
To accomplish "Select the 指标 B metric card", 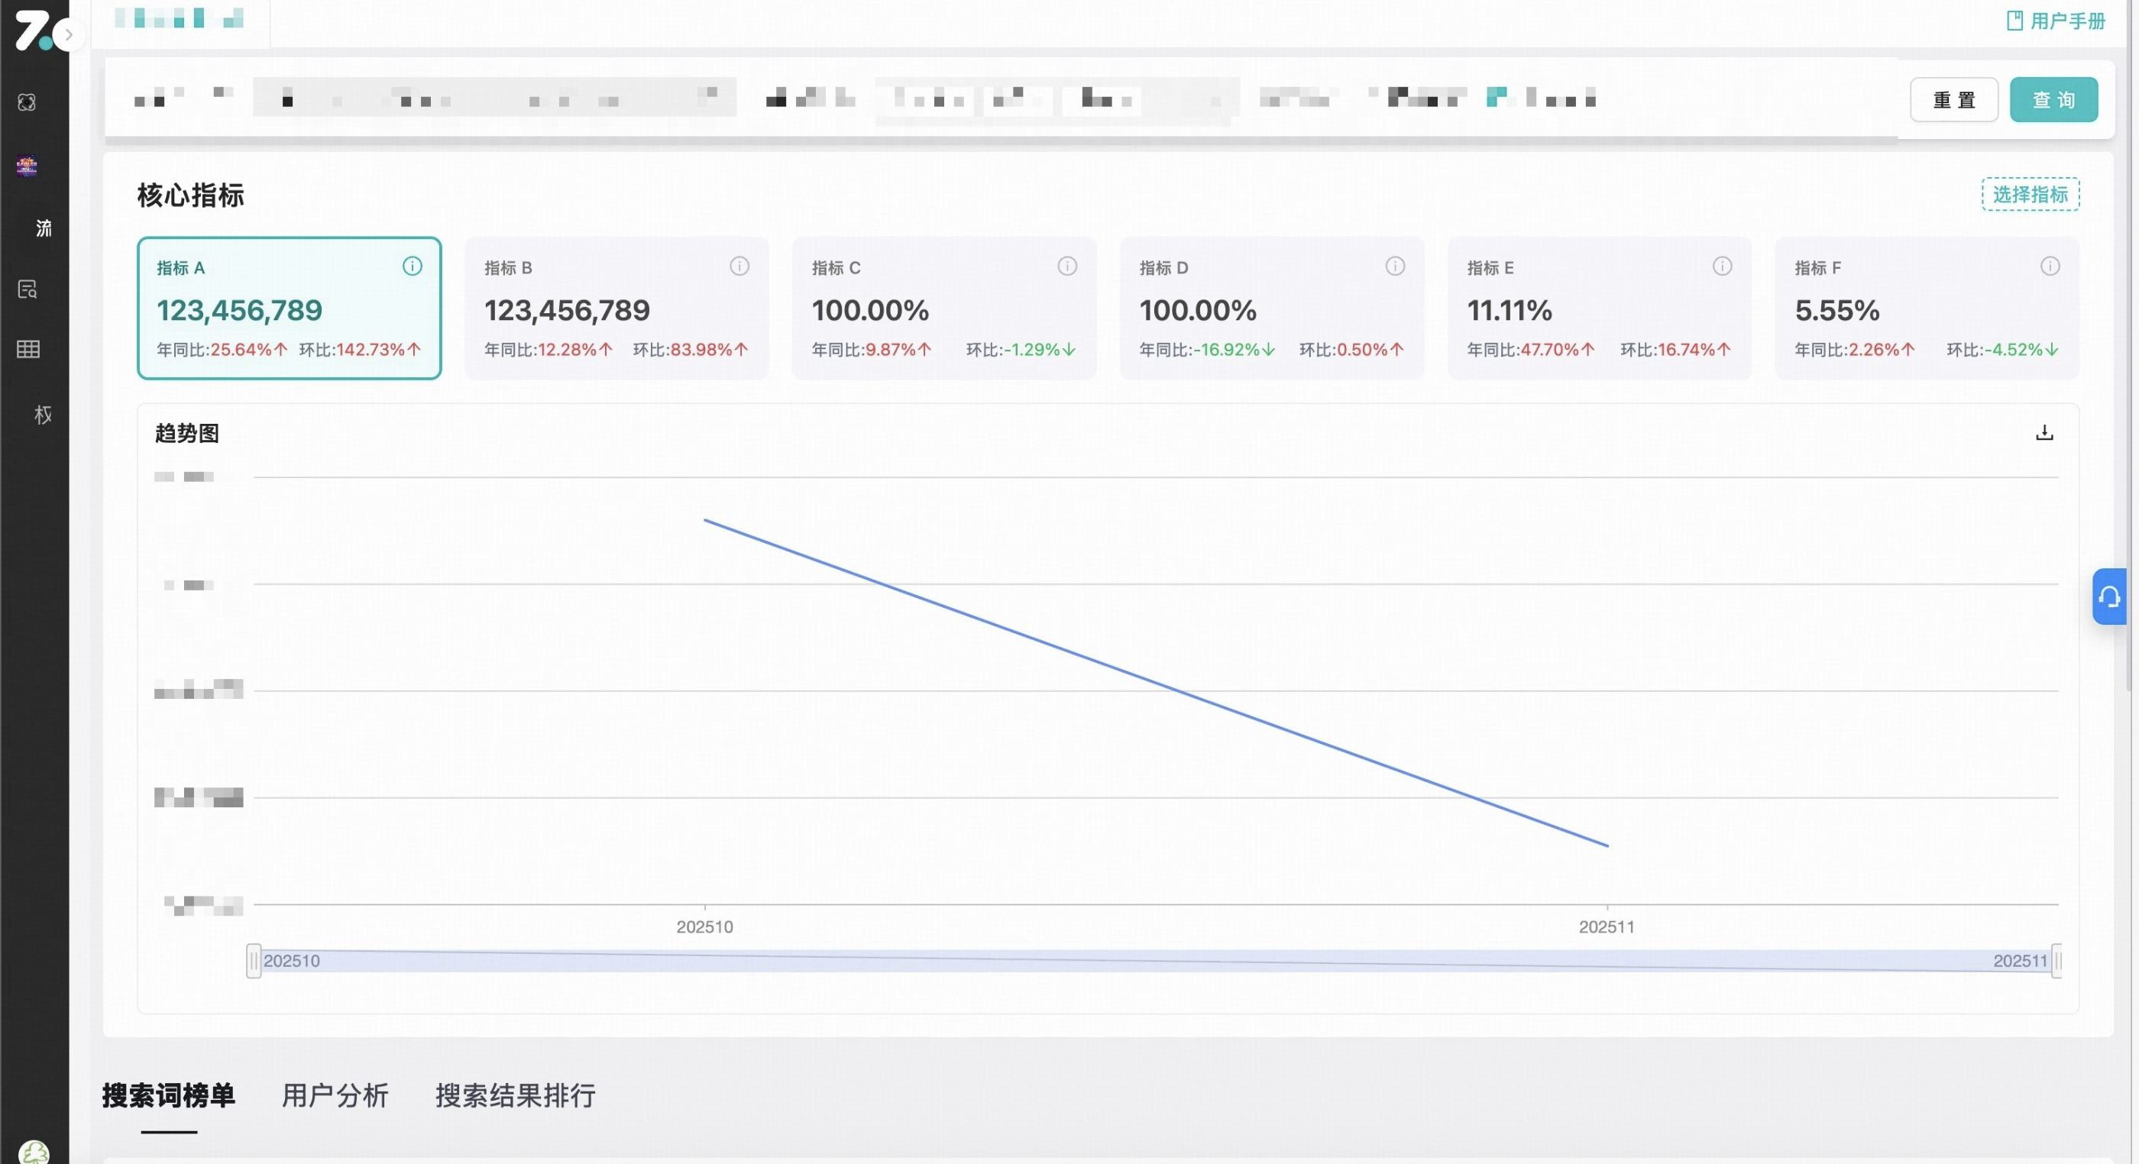I will 616,309.
